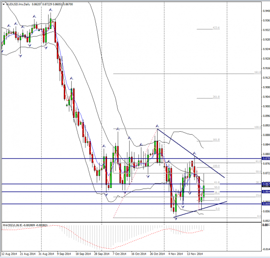Click the 16 Oct 2014 date label

pos(138,254)
